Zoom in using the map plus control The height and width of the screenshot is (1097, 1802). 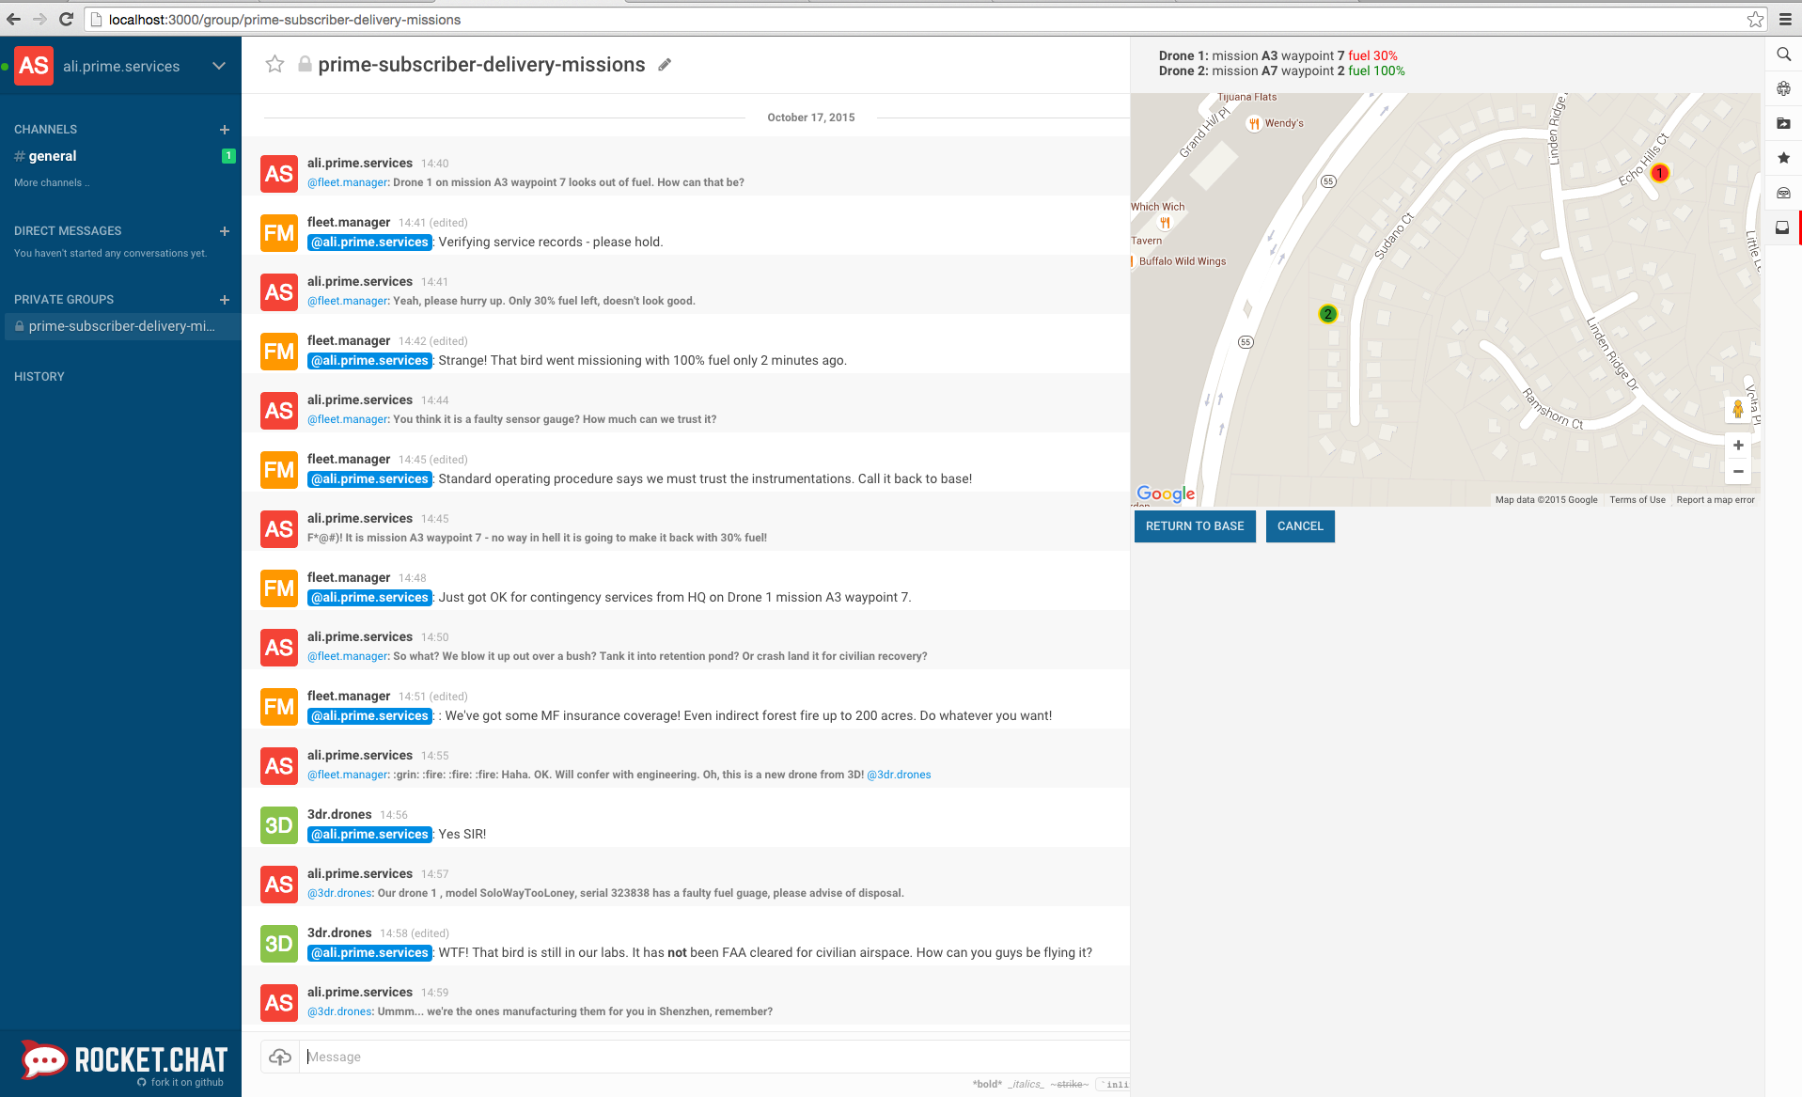[1738, 446]
